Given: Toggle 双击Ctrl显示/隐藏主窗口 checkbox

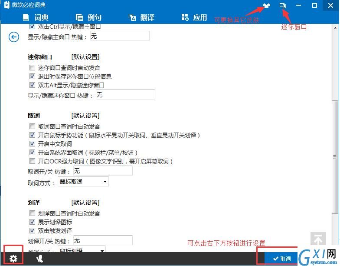Looking at the screenshot, I should pyautogui.click(x=32, y=27).
